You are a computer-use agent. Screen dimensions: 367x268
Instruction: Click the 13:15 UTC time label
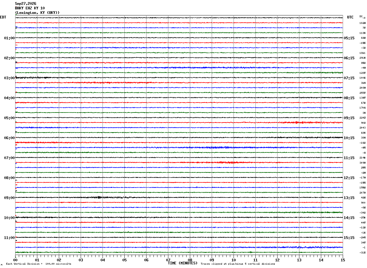(349, 198)
